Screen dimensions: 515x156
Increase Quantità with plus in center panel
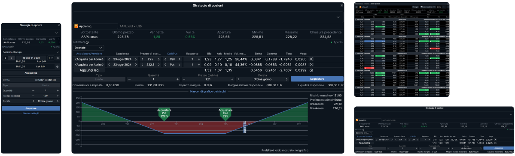click(178, 79)
